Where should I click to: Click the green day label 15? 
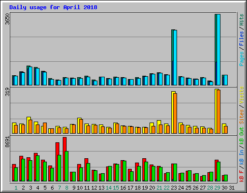[116, 188]
